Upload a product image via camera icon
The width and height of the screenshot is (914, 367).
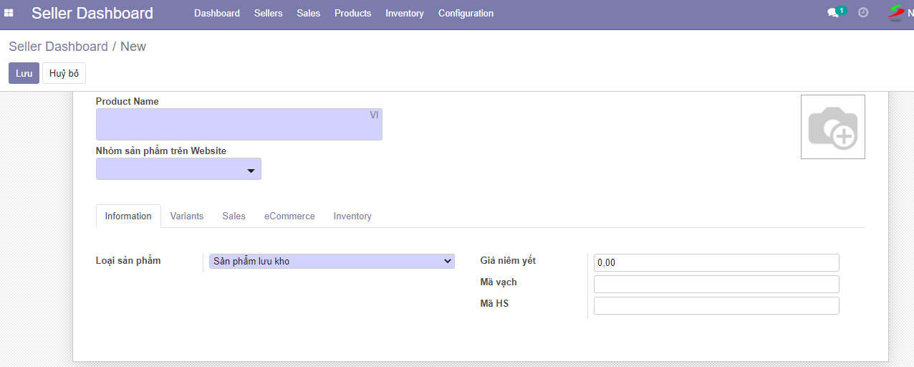(832, 127)
